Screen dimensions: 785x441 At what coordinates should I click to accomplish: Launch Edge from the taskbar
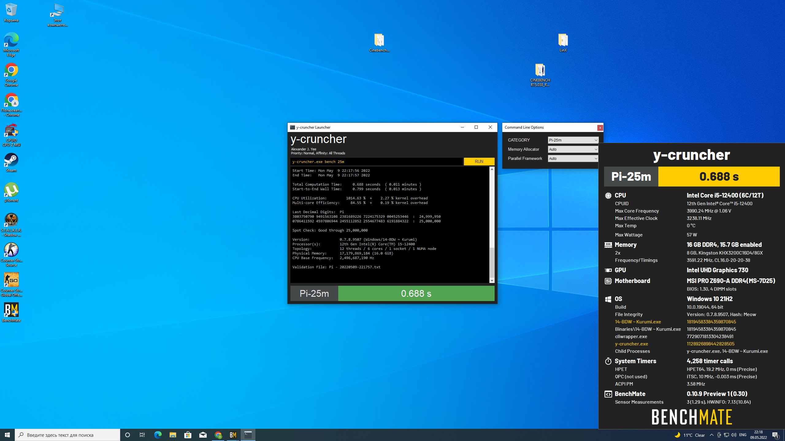158,435
